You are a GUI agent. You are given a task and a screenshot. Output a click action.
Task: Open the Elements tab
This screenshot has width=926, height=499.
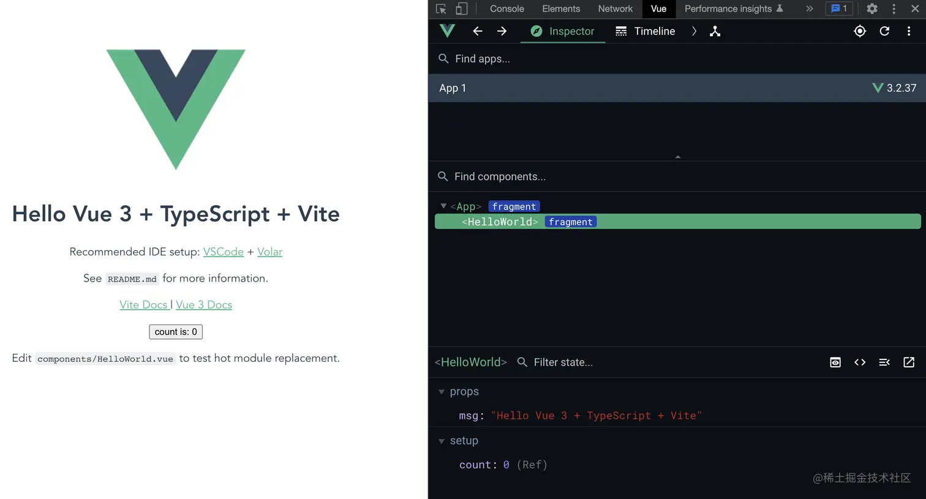[x=560, y=9]
